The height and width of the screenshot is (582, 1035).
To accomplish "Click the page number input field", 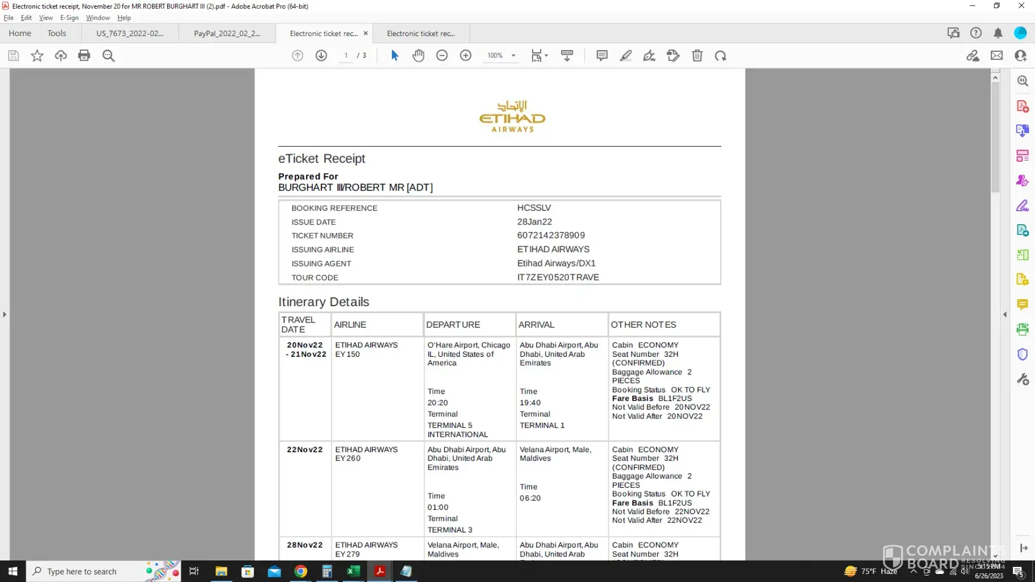I will 346,56.
